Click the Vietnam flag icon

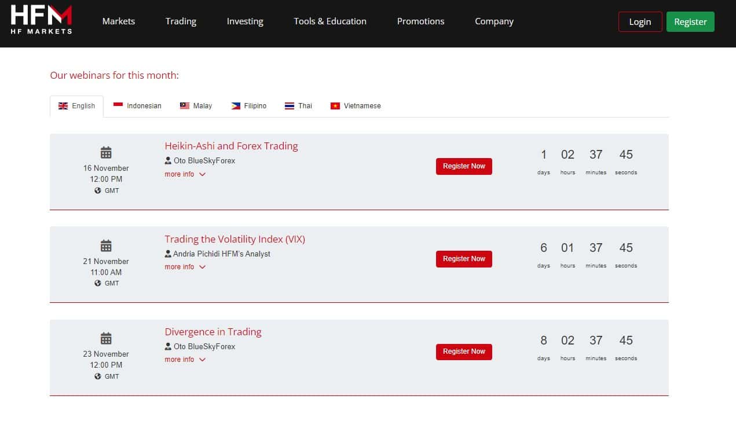[335, 106]
